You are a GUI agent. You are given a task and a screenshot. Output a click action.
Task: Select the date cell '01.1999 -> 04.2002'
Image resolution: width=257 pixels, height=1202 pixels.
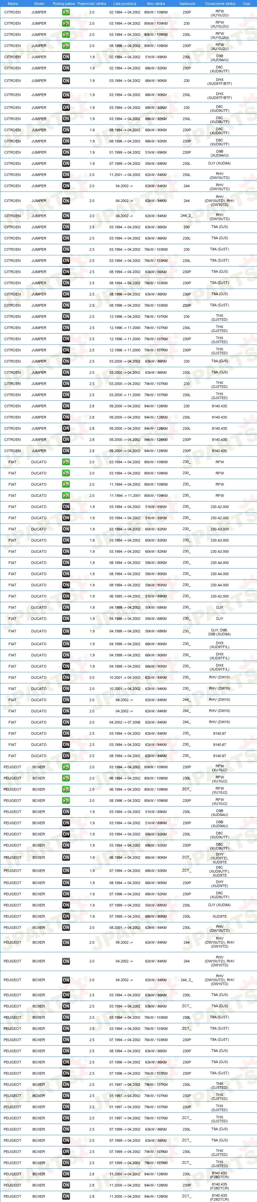tap(125, 152)
